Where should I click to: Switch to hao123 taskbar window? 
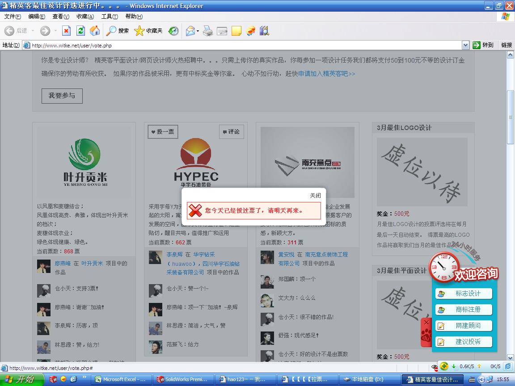[245, 379]
